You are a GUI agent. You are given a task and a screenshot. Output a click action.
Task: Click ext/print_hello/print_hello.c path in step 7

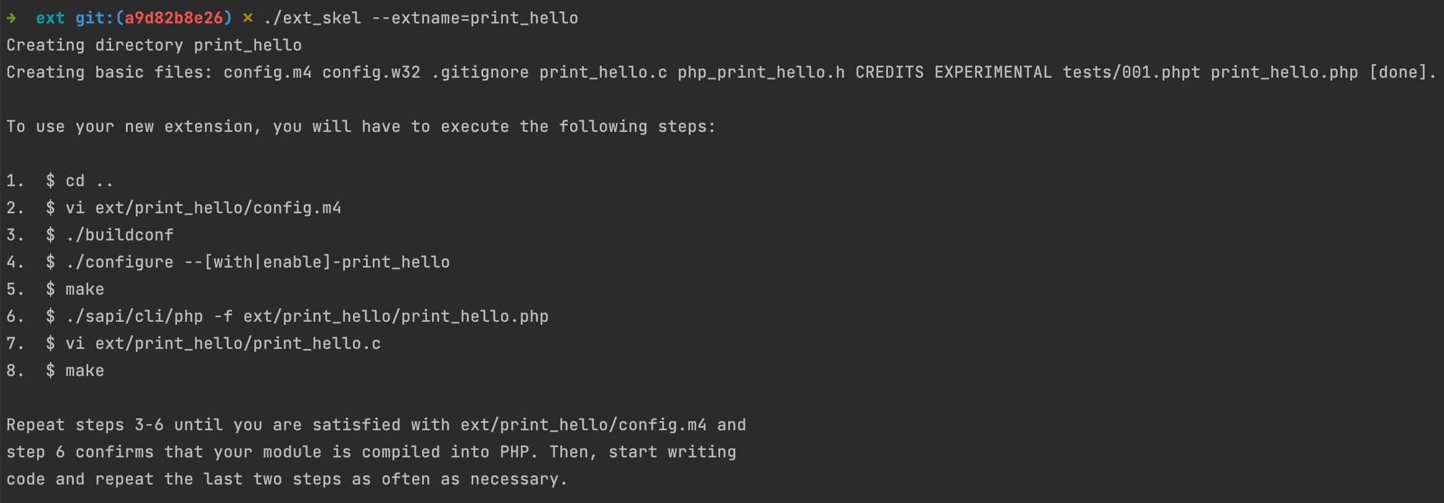tap(238, 343)
